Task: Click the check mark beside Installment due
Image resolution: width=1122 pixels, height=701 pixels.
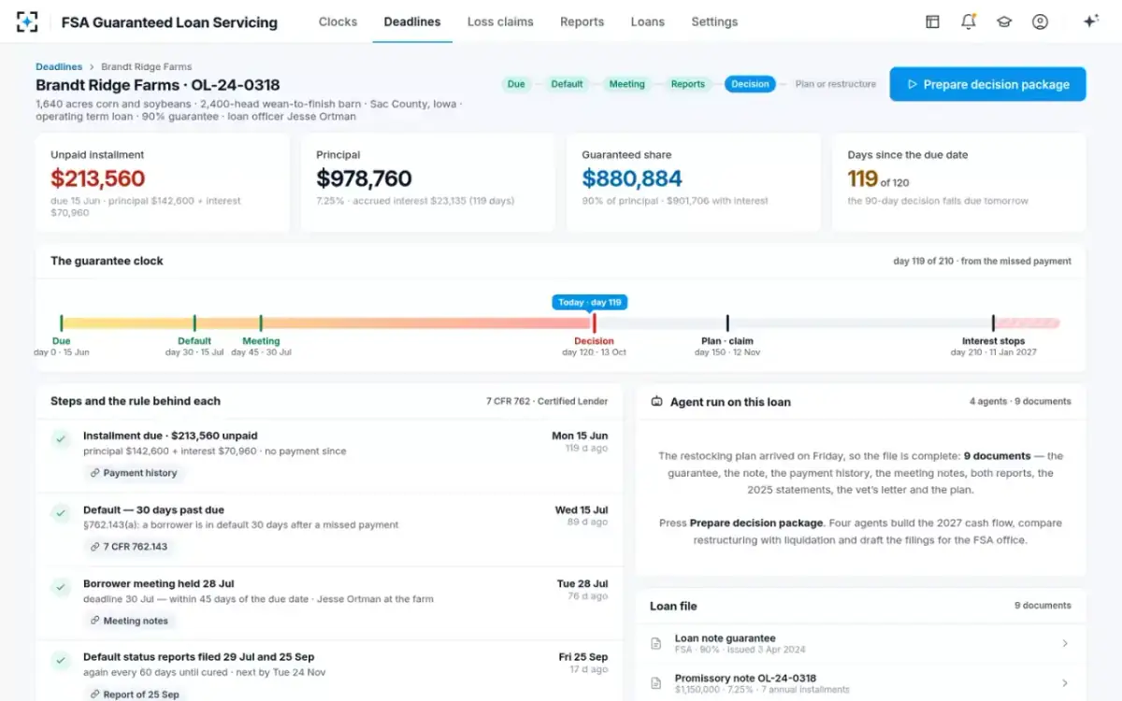Action: coord(61,438)
